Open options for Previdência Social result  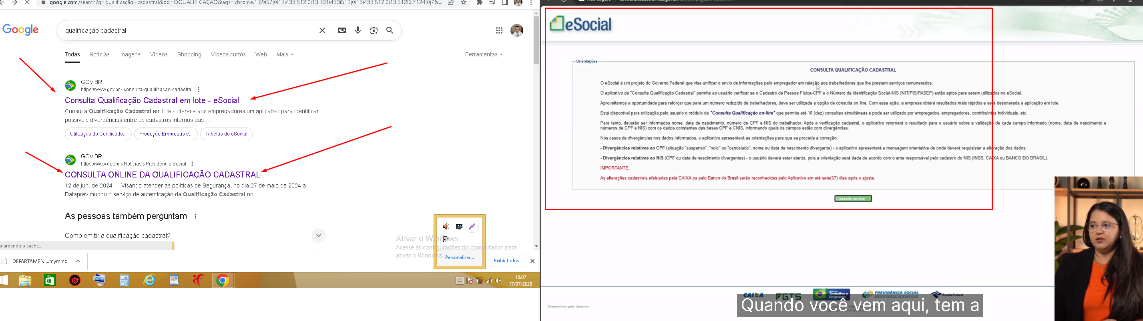(192, 164)
